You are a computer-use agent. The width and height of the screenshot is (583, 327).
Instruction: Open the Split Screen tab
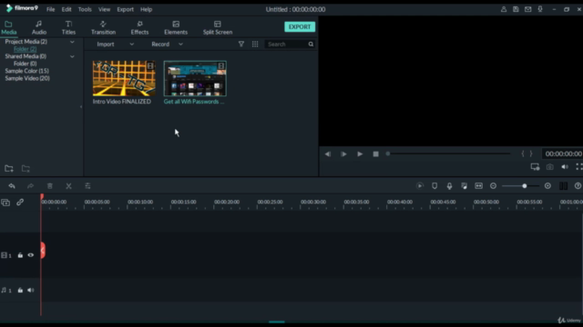(218, 27)
